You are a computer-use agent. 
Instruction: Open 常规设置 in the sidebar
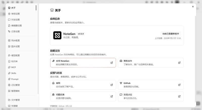(21, 14)
